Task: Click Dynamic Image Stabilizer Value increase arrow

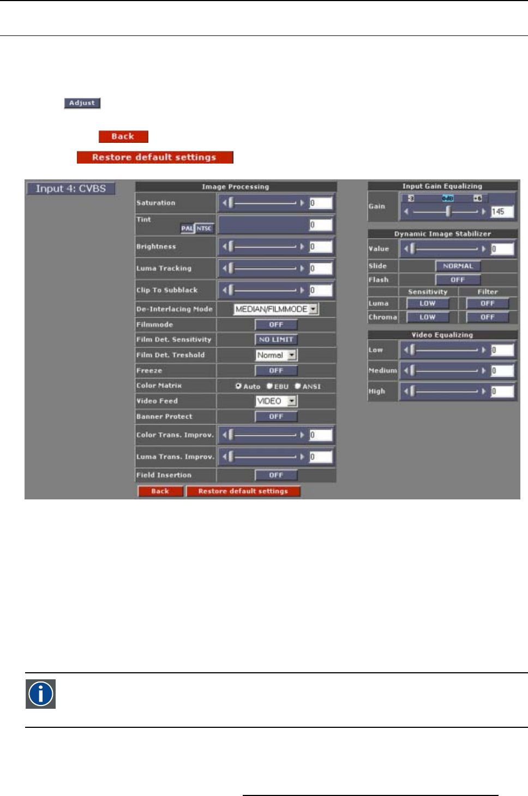Action: click(x=484, y=249)
